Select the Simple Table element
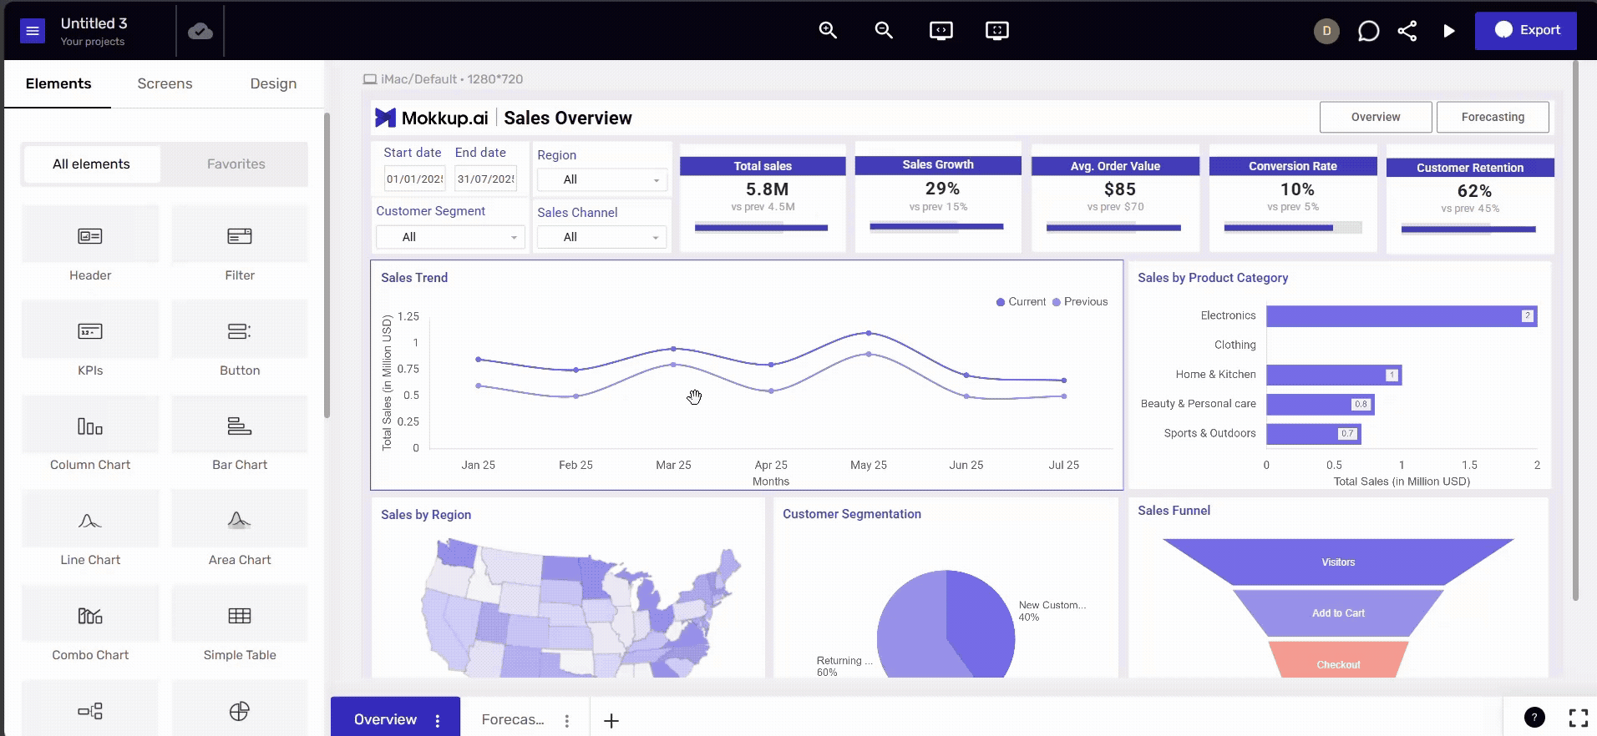The height and width of the screenshot is (736, 1597). click(x=240, y=625)
